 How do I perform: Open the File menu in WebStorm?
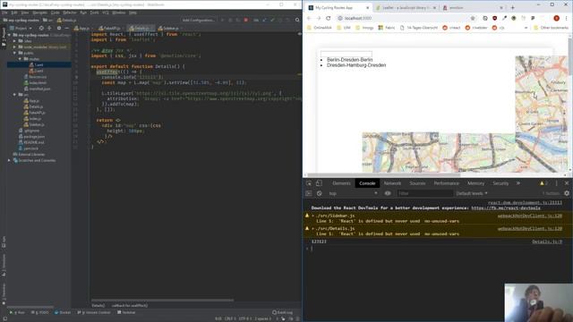point(4,13)
